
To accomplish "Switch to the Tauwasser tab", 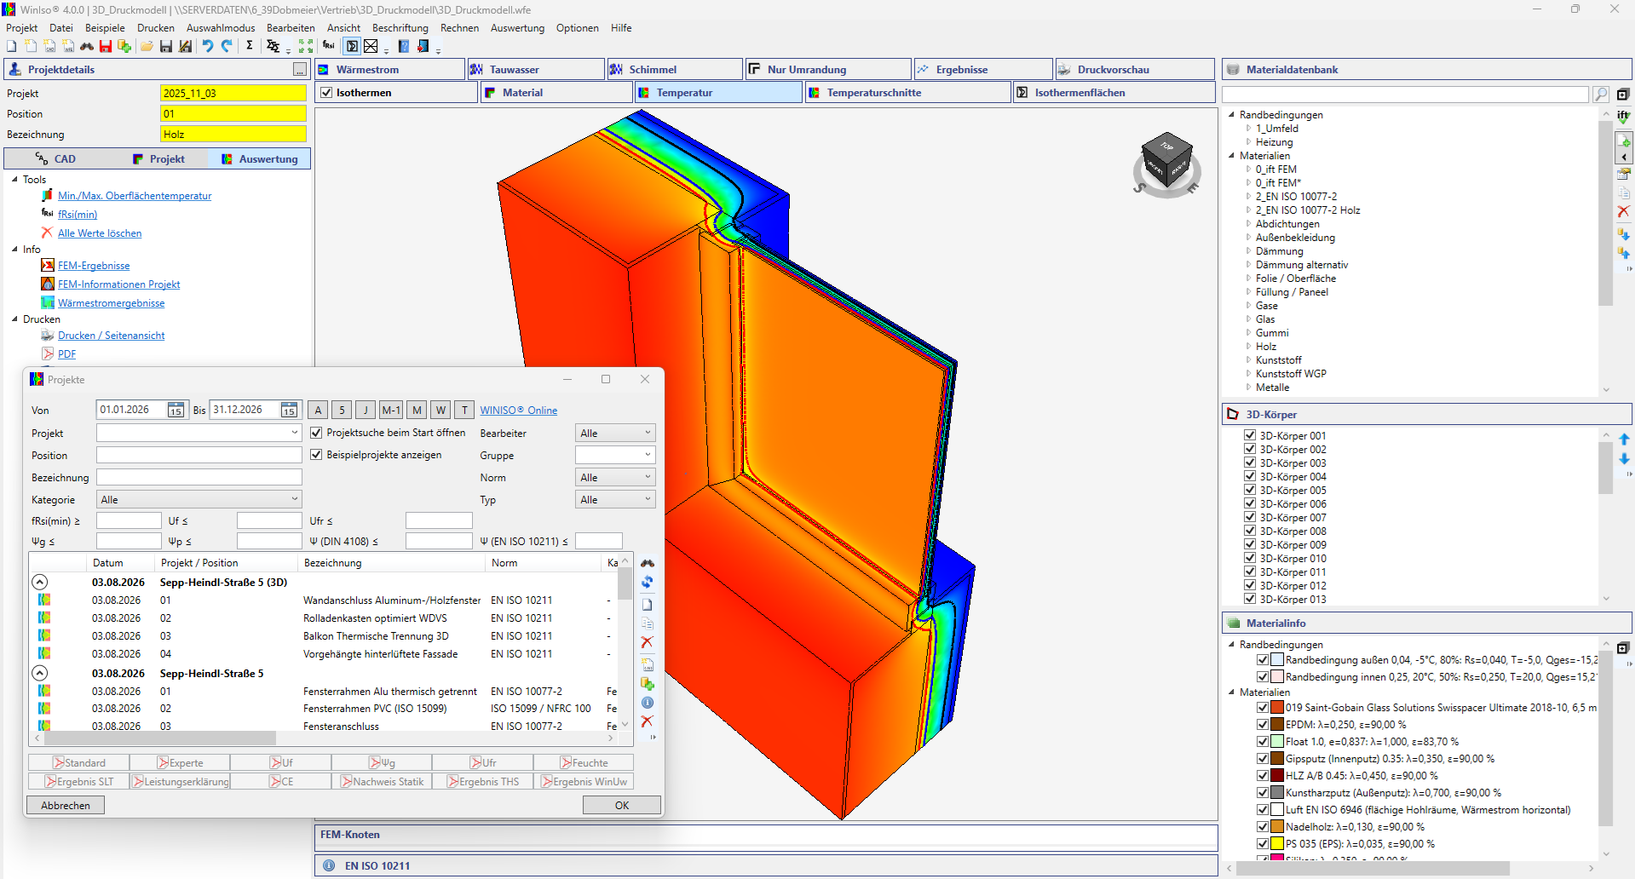I will coord(536,70).
